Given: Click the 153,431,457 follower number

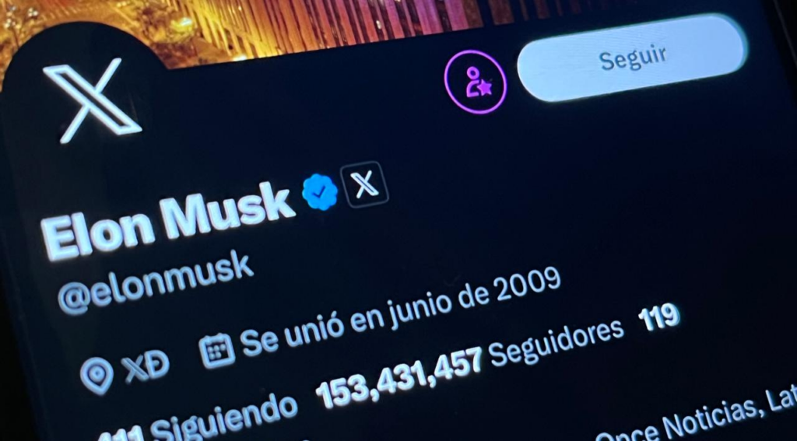Looking at the screenshot, I should point(399,378).
